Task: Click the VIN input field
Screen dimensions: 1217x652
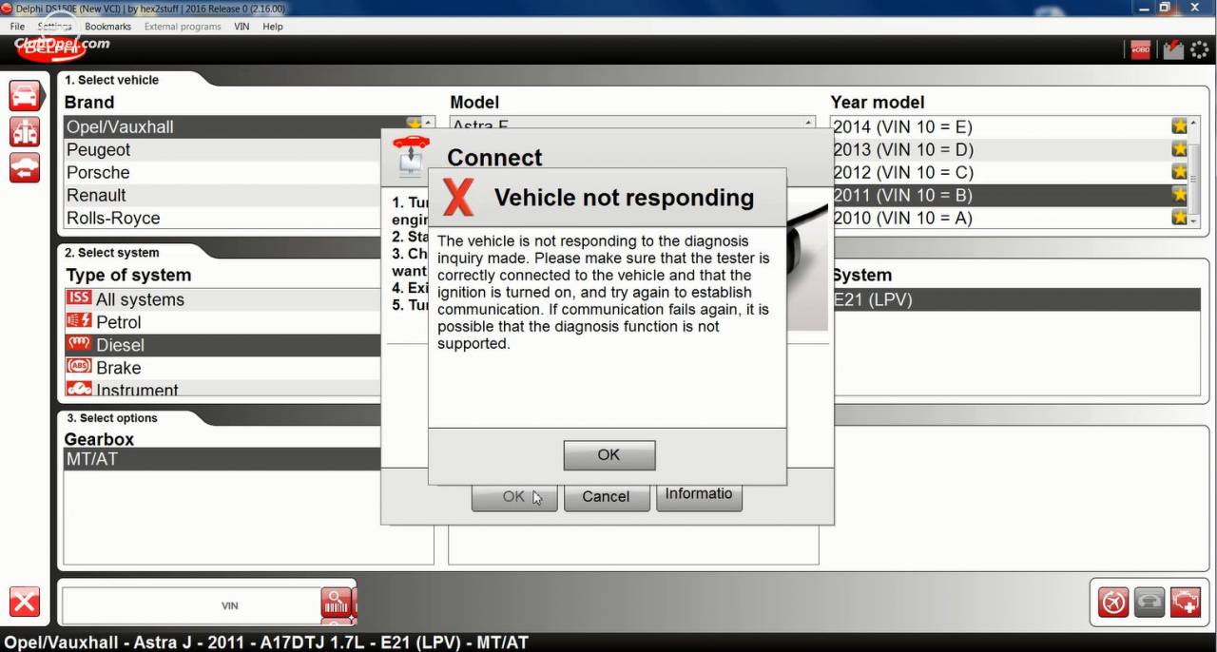Action: pos(191,604)
